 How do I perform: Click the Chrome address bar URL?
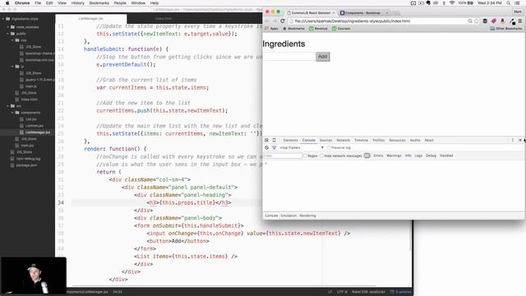tap(353, 21)
